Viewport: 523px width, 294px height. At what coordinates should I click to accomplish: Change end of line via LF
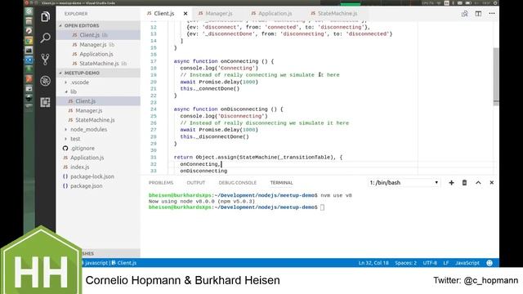point(446,263)
